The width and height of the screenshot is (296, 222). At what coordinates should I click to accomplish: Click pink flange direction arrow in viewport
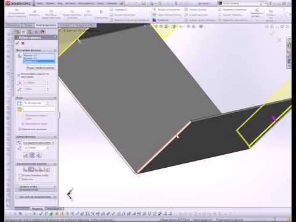click(x=273, y=118)
